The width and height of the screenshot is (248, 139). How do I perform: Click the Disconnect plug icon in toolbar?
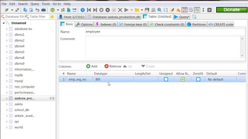point(17,10)
